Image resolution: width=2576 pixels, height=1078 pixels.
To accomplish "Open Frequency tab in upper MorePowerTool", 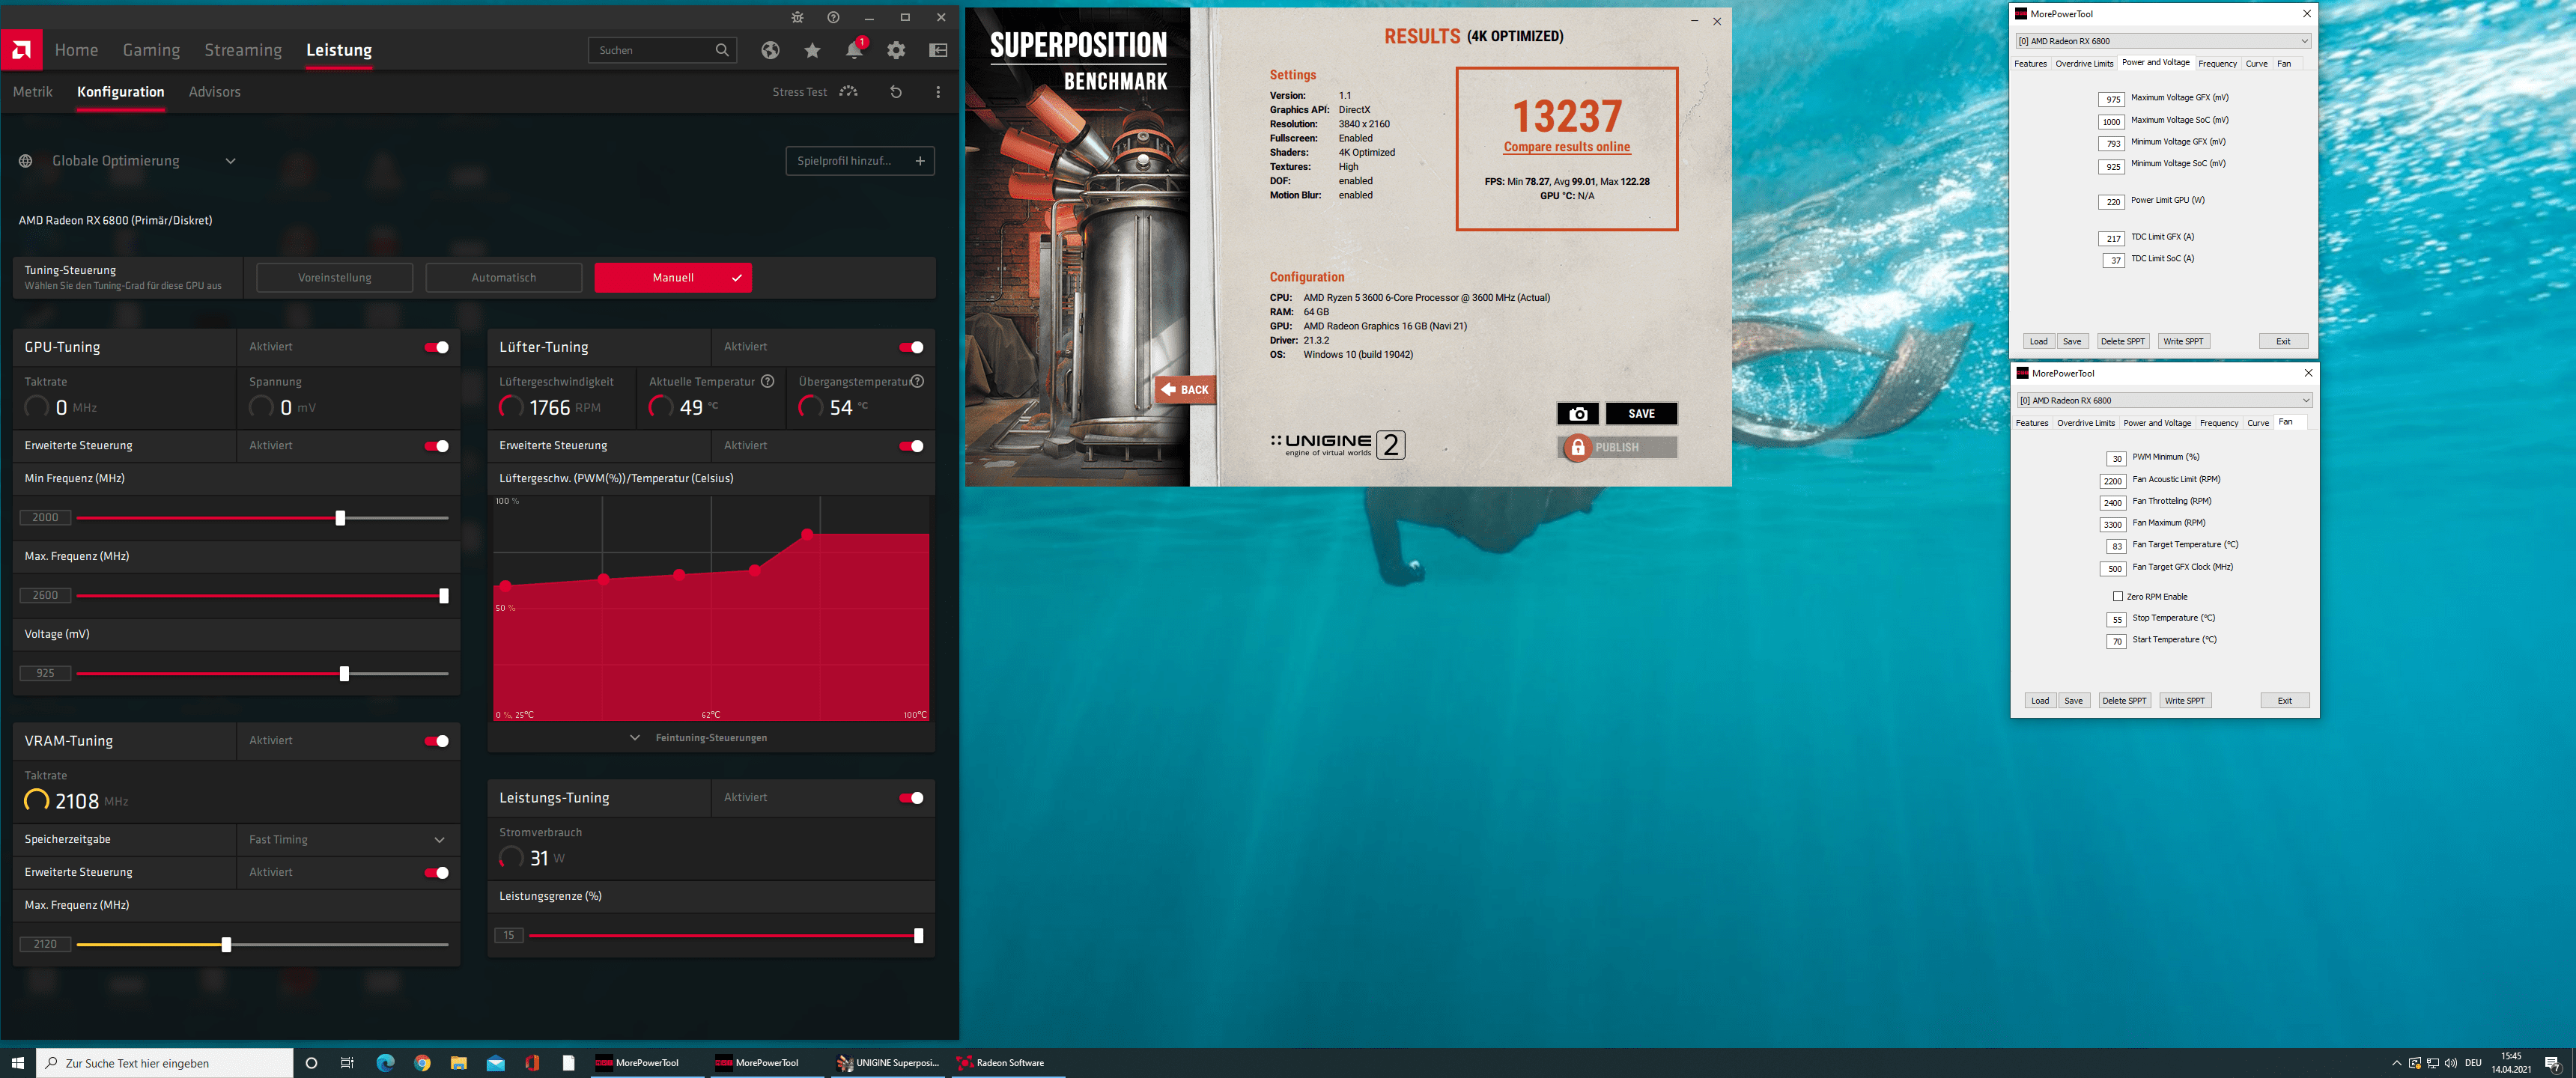I will [2217, 63].
